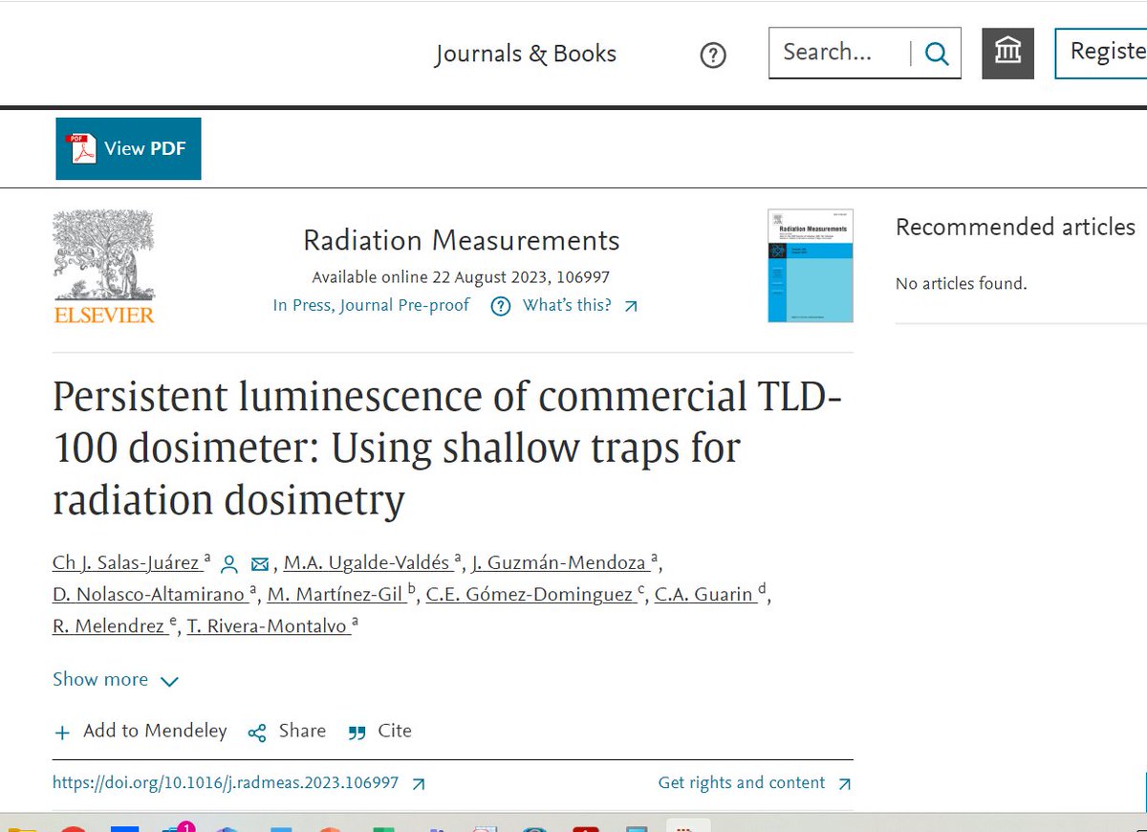Screen dimensions: 1147x832
Task: Click the envelope email icon for Salas-Juárez
Action: pos(259,563)
